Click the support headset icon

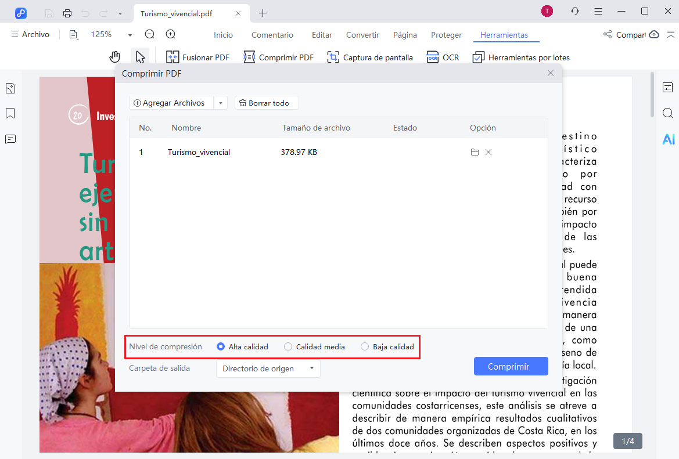(574, 11)
